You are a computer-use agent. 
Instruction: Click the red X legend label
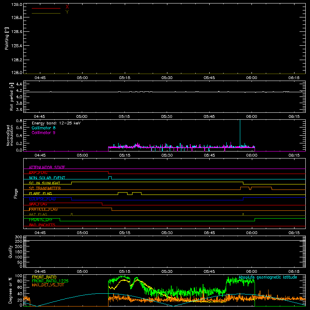(67, 7)
